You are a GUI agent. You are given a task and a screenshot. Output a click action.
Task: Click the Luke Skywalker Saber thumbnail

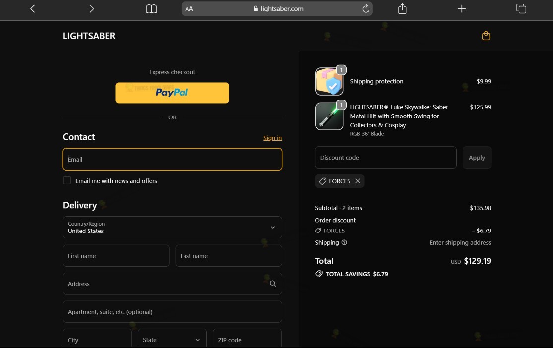[329, 116]
